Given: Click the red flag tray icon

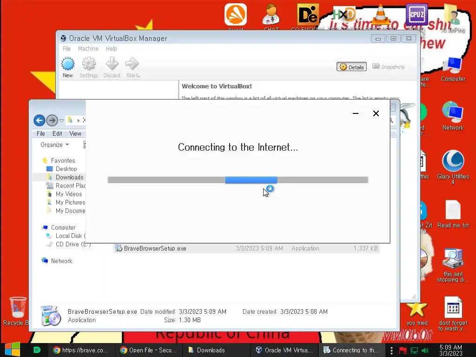Looking at the screenshot, I should tap(403, 350).
